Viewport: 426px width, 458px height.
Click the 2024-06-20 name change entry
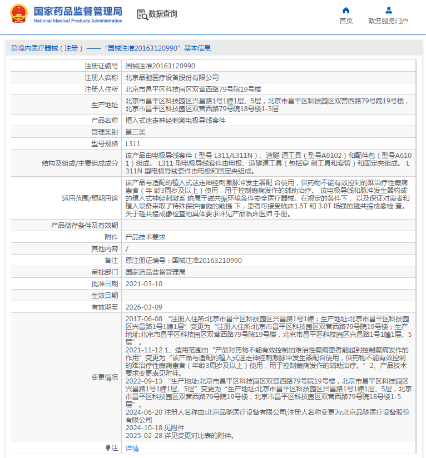click(x=268, y=416)
